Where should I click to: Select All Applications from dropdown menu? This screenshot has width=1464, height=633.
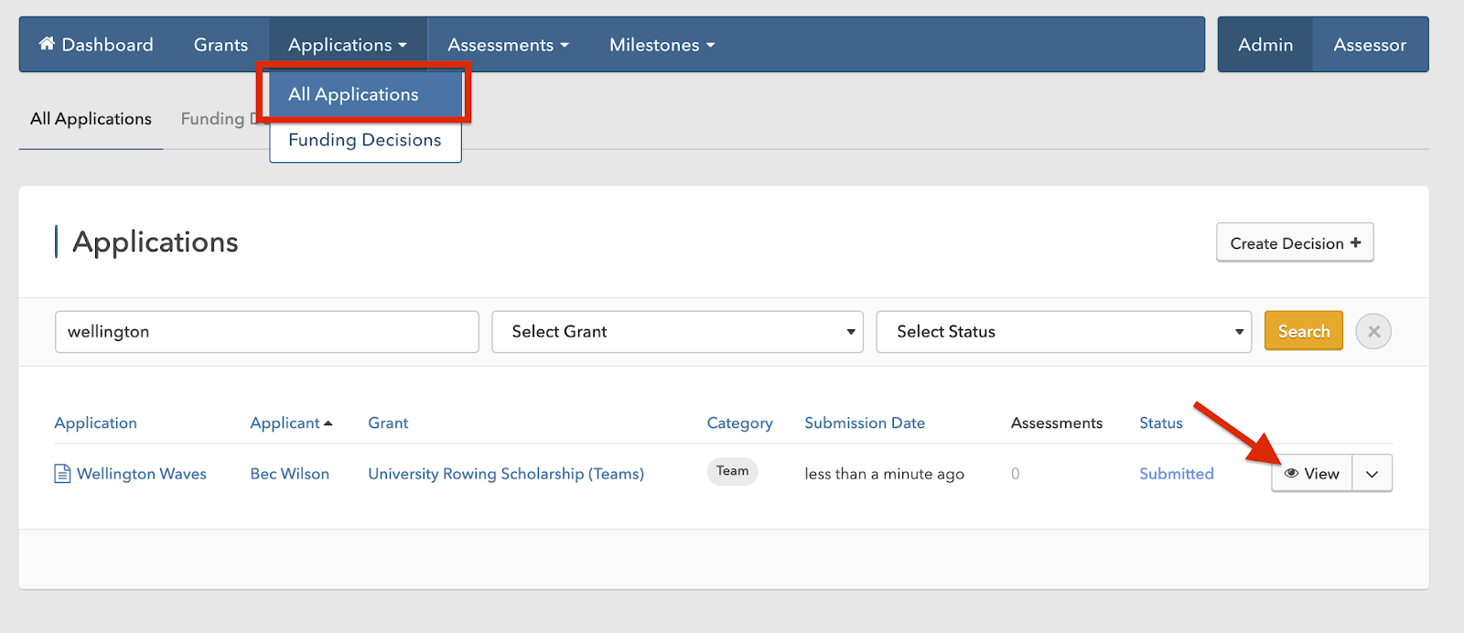(x=353, y=94)
